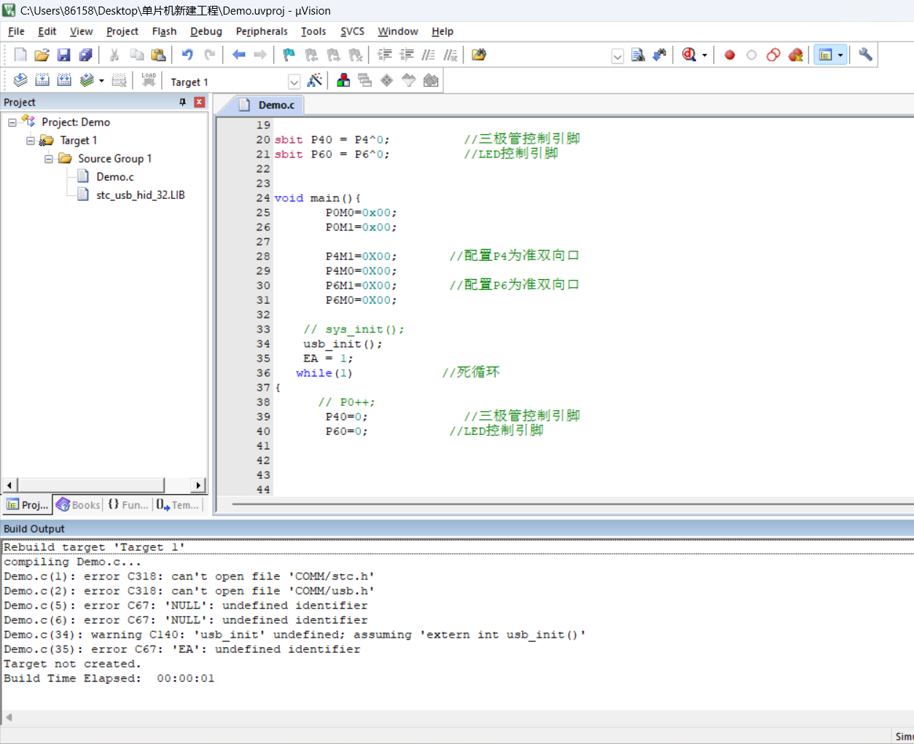Collapse the Project: Demo tree node
The height and width of the screenshot is (744, 914).
click(12, 122)
